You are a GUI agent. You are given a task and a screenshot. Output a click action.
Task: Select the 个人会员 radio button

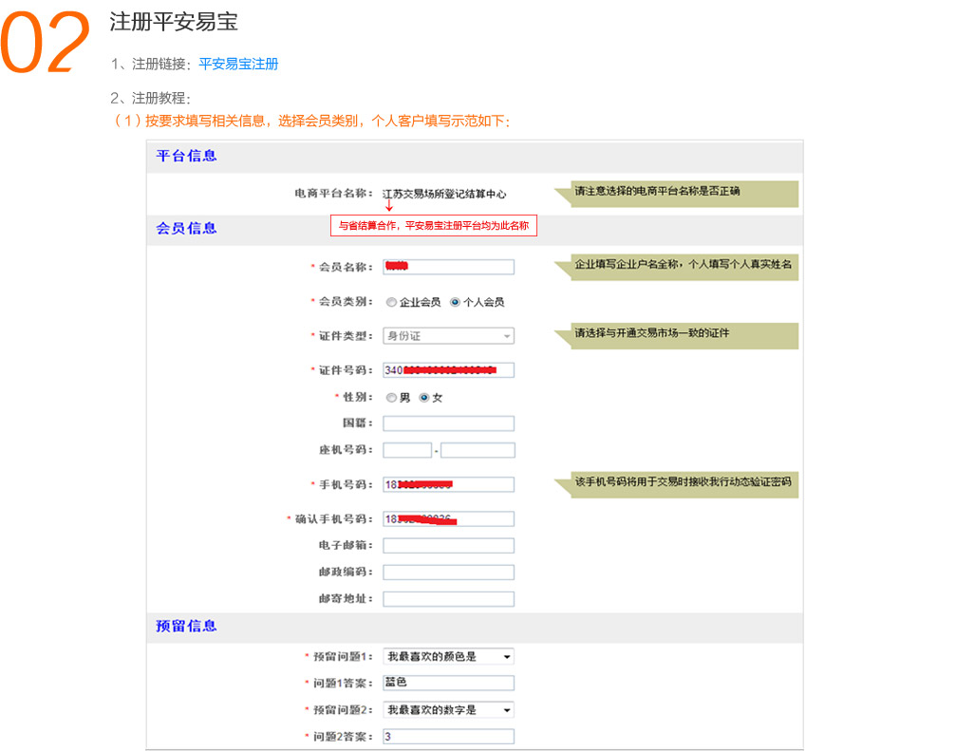click(x=455, y=302)
